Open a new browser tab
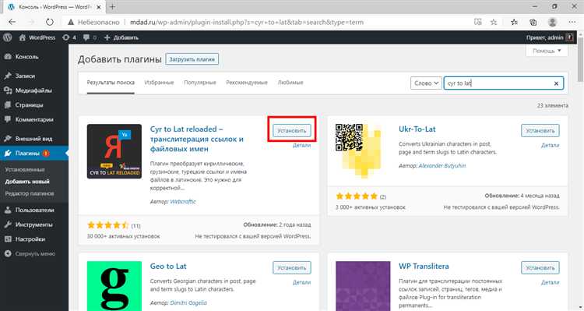The image size is (584, 311). [x=112, y=7]
